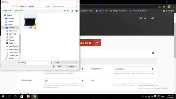
Task: Open Local Disk (C:)
Action: point(13,46)
